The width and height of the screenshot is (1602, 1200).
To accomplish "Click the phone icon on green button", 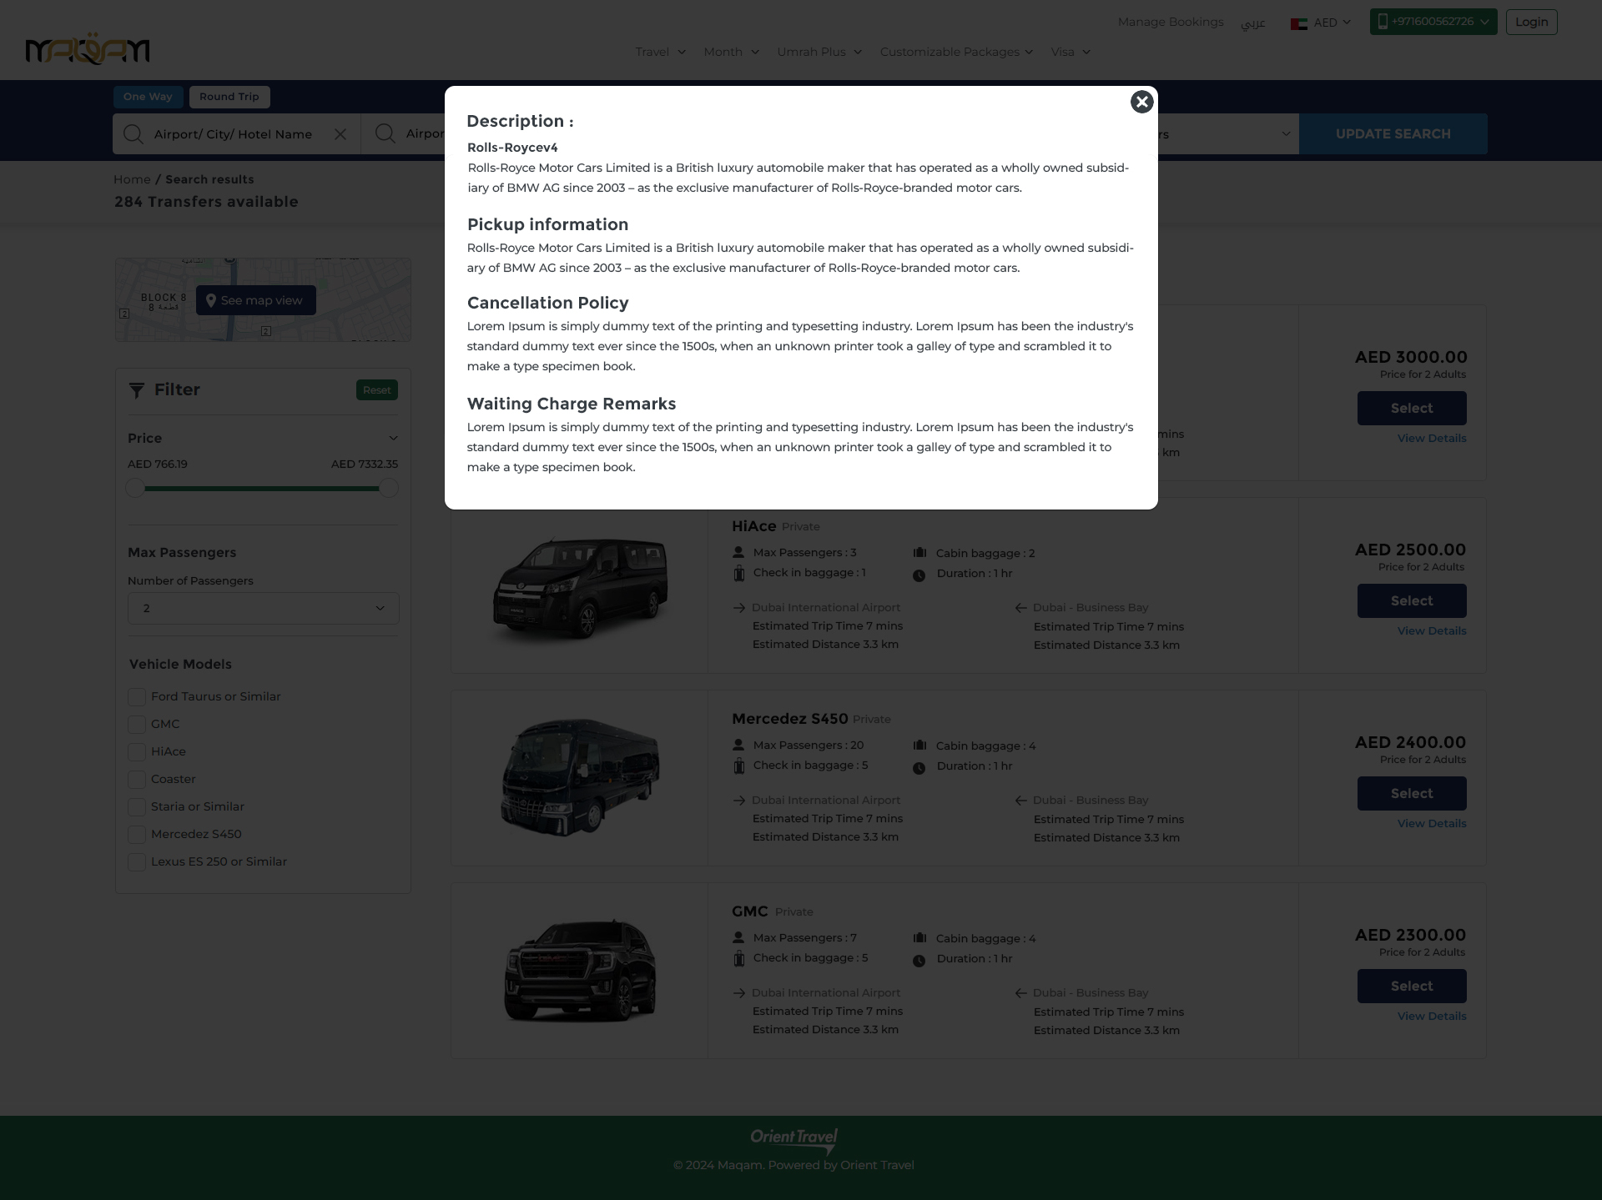I will coord(1383,22).
